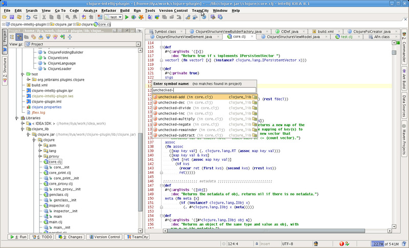This screenshot has width=409, height=248.
Task: Click the editor horizontal scrollbar thumb
Action: point(265,231)
